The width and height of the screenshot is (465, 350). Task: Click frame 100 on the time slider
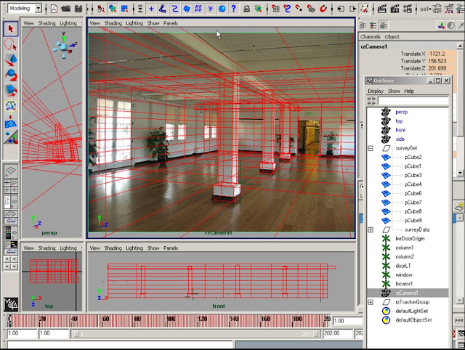pyautogui.click(x=171, y=322)
